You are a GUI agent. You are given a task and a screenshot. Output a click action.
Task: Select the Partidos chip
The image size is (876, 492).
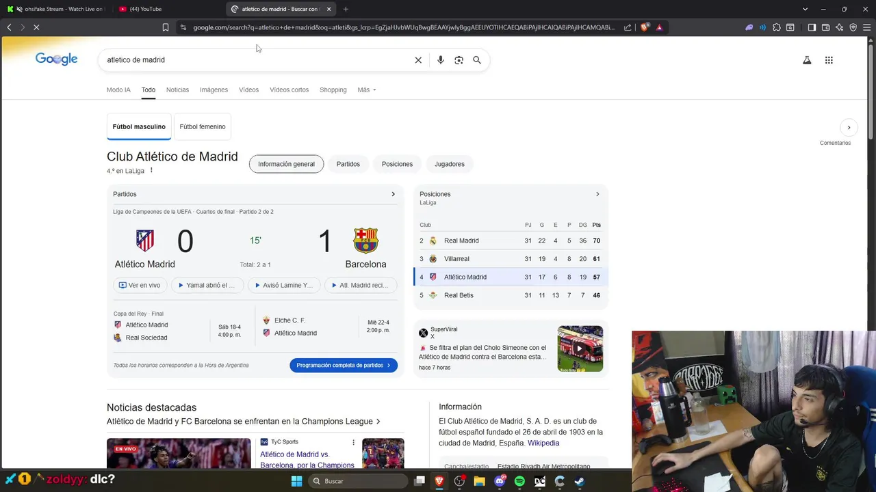coord(348,164)
